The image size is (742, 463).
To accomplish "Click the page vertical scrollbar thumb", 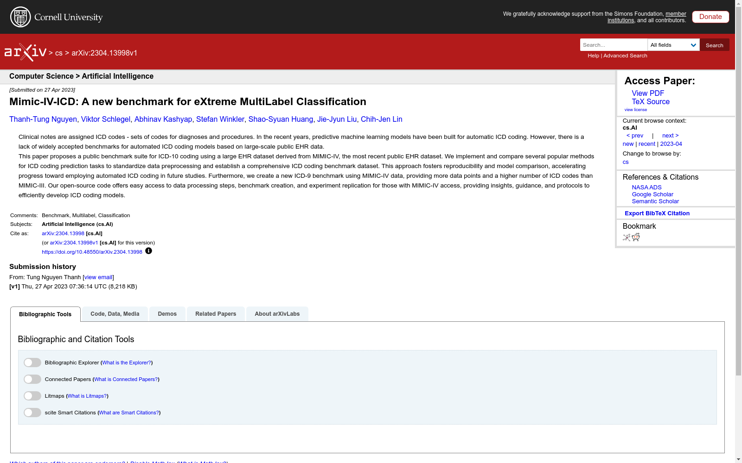I will [x=738, y=191].
